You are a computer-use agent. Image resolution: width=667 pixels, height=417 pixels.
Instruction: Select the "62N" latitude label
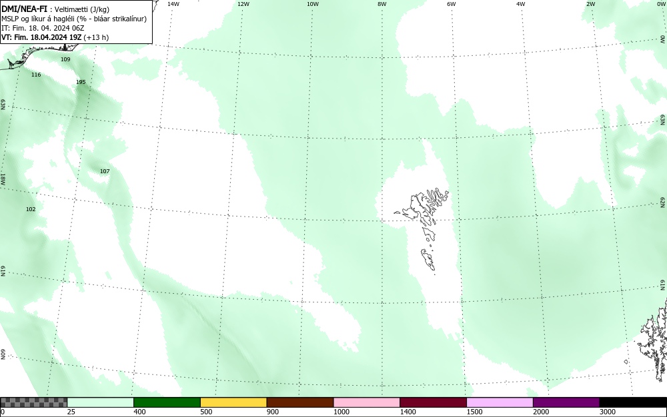point(663,203)
